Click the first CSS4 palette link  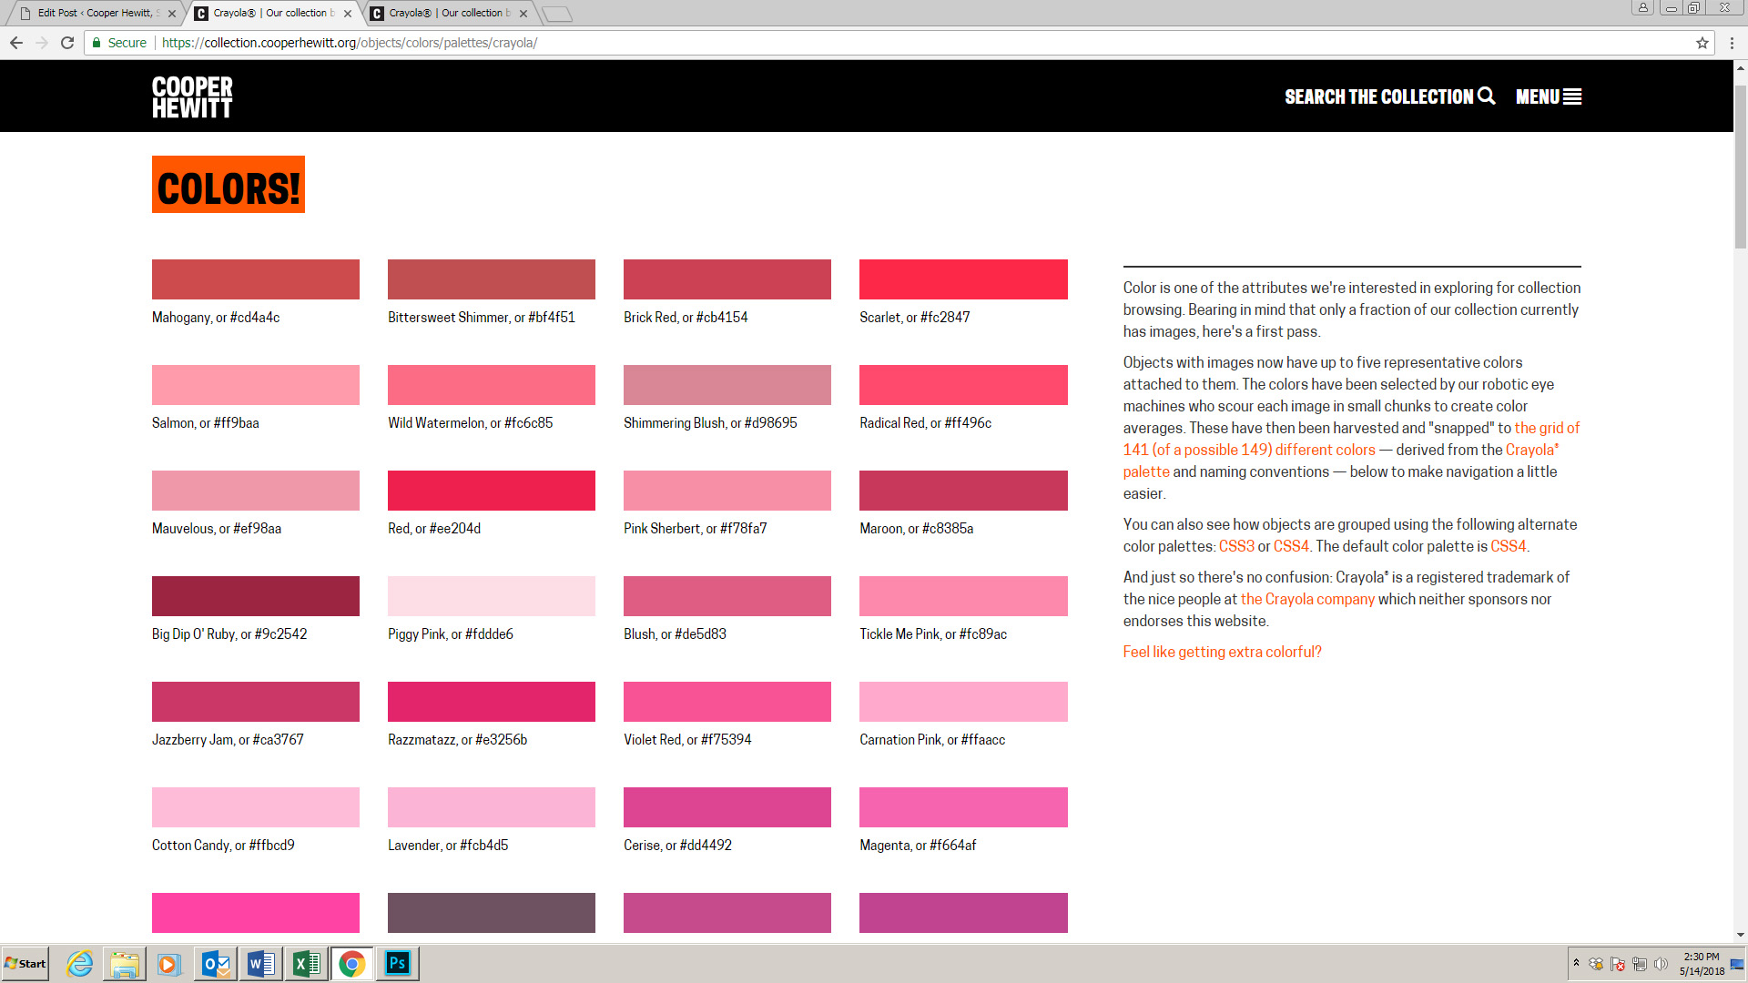tap(1291, 546)
